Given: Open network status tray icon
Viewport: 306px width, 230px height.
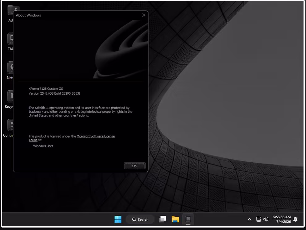Looking at the screenshot, I should pyautogui.click(x=259, y=219).
